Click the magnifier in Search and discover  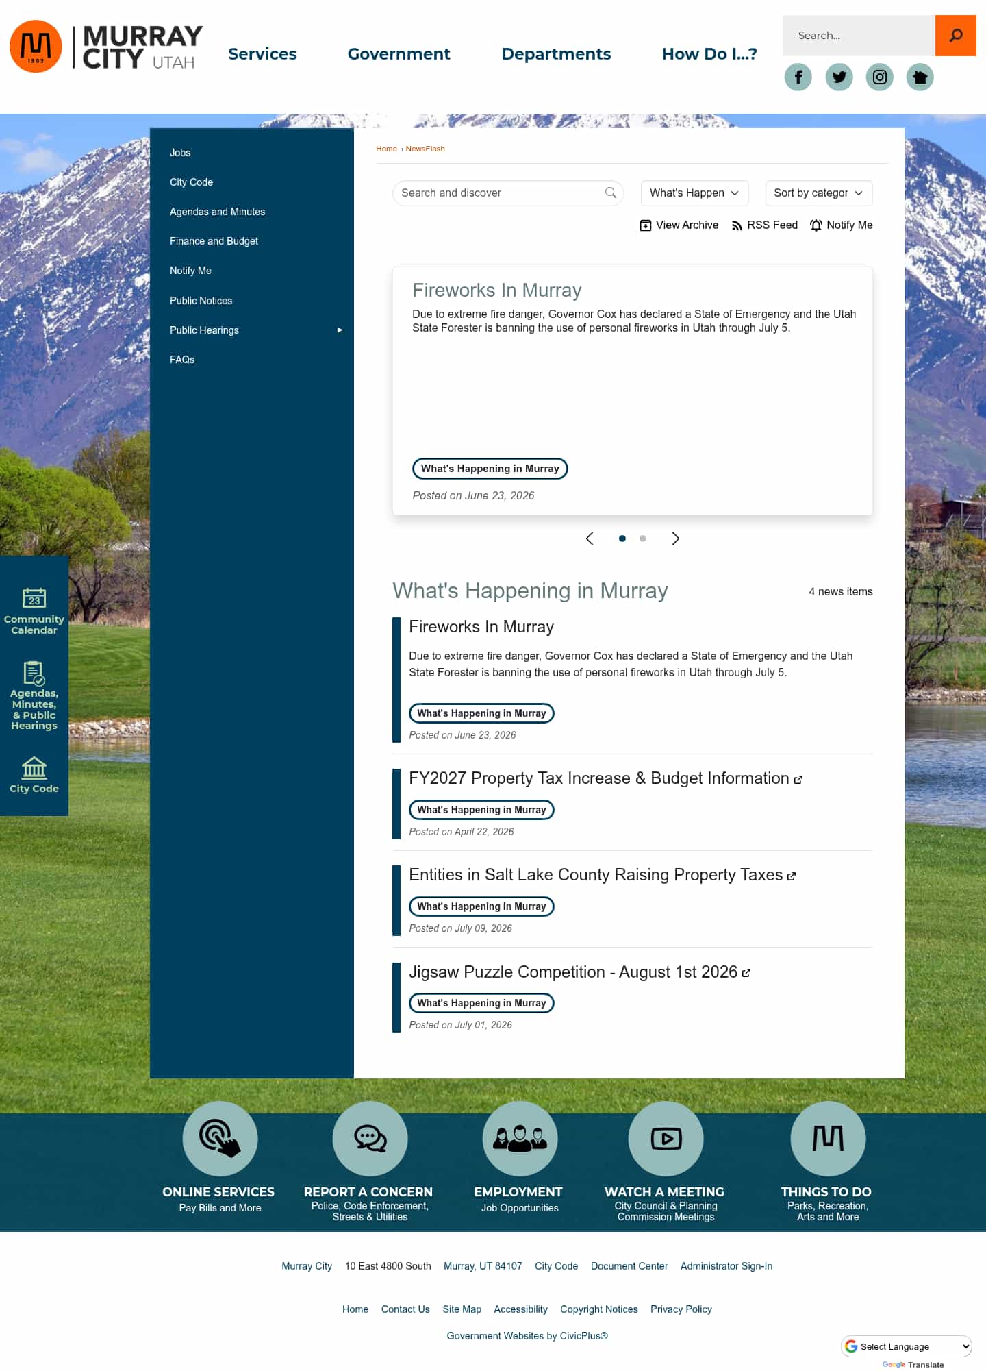[x=611, y=193]
